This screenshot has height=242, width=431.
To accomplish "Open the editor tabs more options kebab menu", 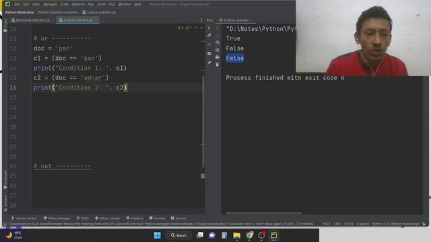I will coord(201,19).
